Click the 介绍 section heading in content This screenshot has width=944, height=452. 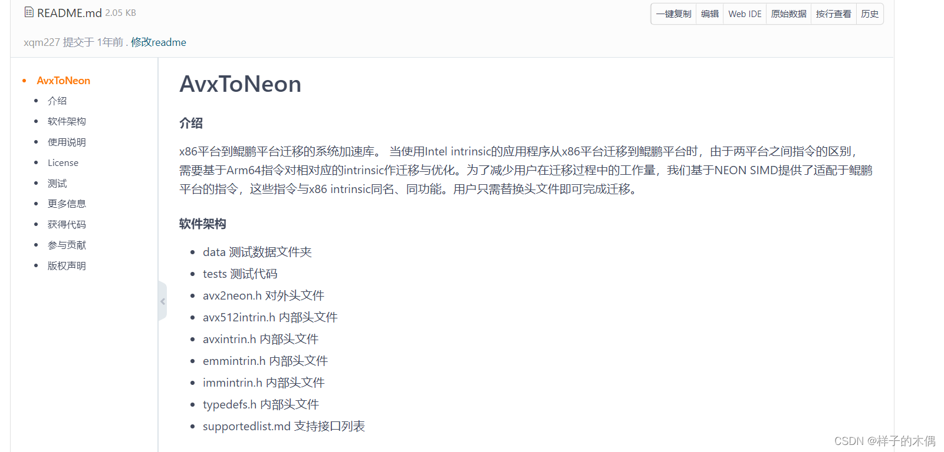coord(191,124)
